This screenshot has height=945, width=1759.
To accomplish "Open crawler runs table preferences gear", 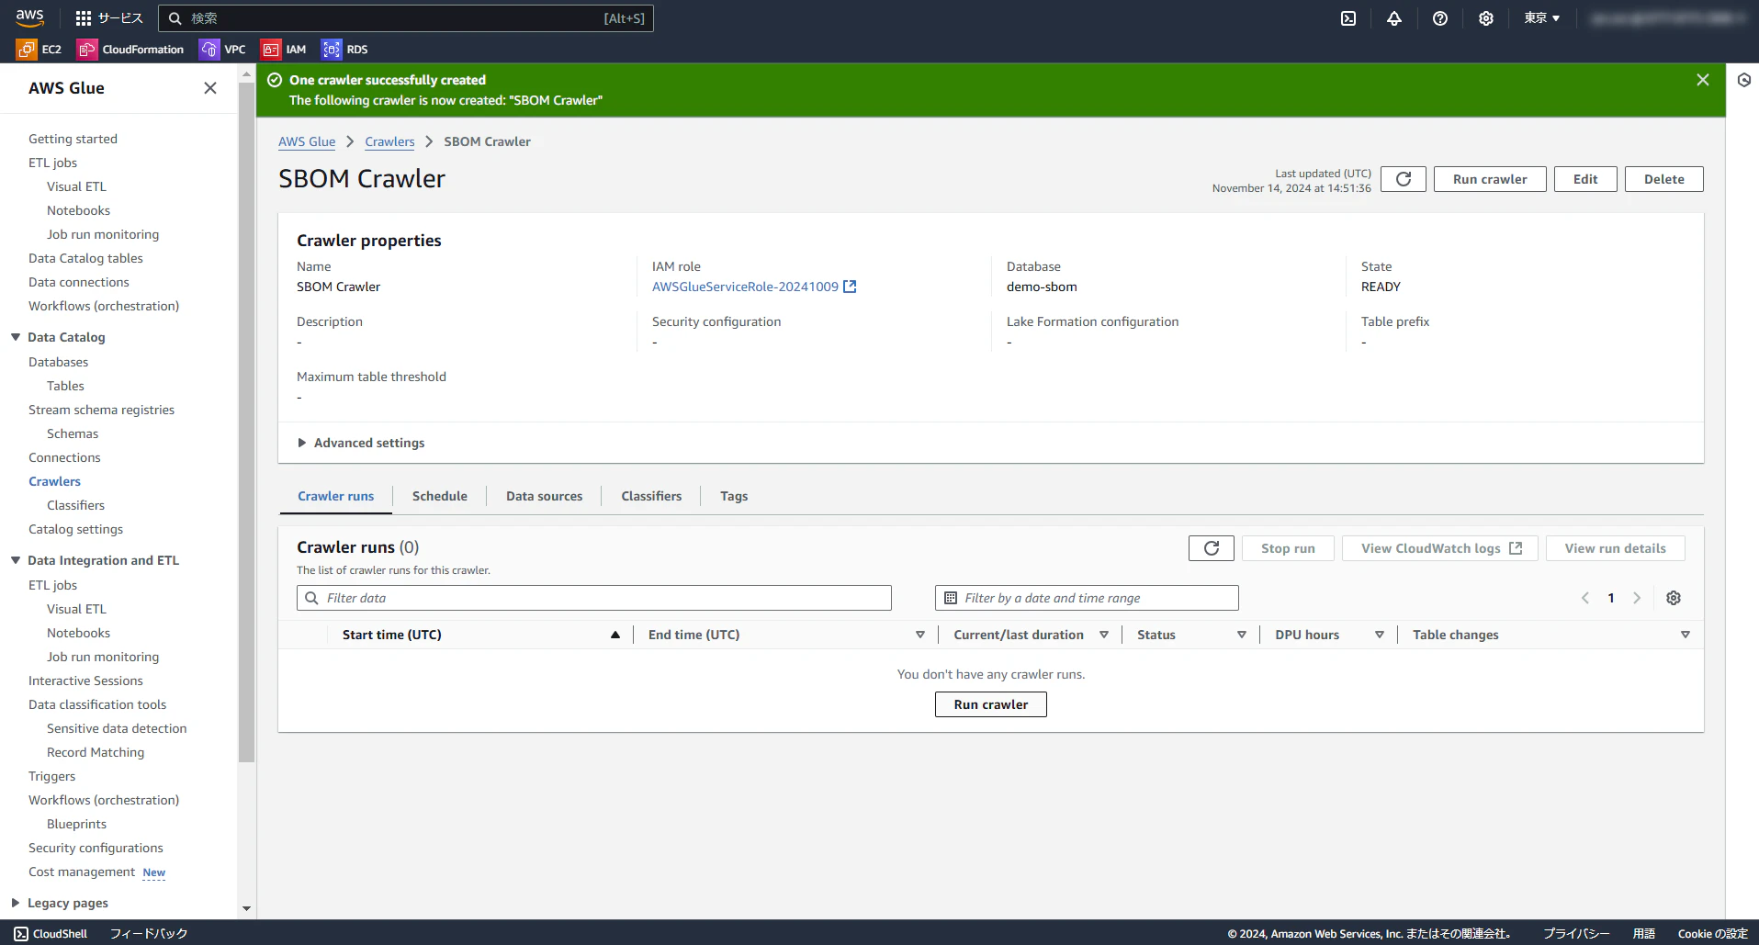I will [x=1674, y=598].
